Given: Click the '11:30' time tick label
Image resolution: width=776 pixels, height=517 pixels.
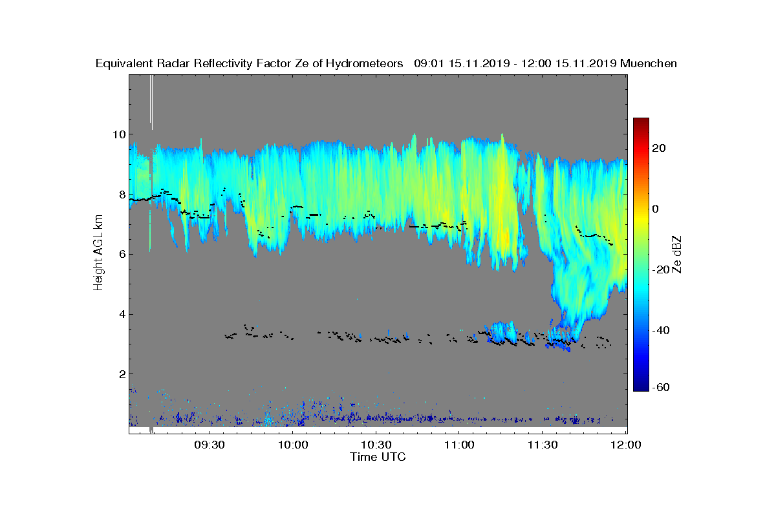Looking at the screenshot, I should click(x=543, y=445).
